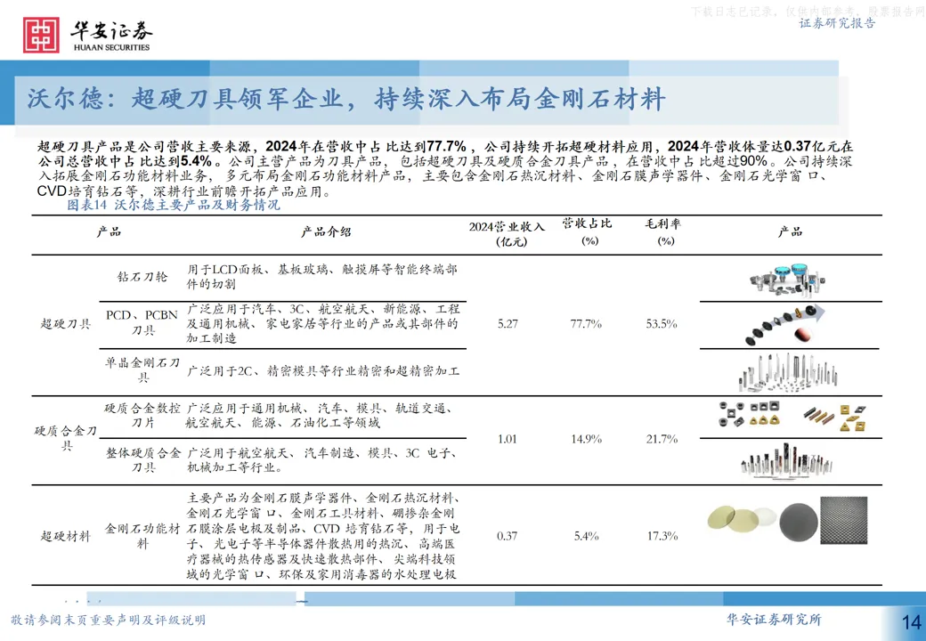Click the diamond cutter wheel product image

coord(787,280)
